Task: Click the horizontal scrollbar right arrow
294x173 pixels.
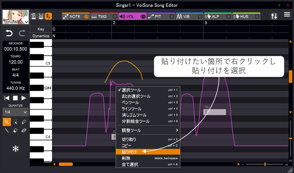Action: [239, 164]
